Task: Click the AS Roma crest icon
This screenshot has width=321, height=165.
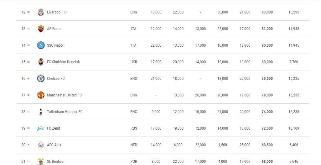Action: [41, 29]
